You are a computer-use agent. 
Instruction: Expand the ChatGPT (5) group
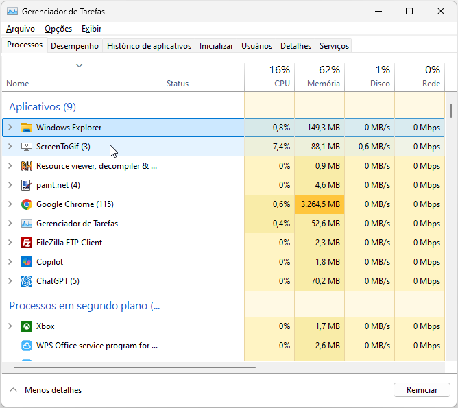[x=10, y=281]
